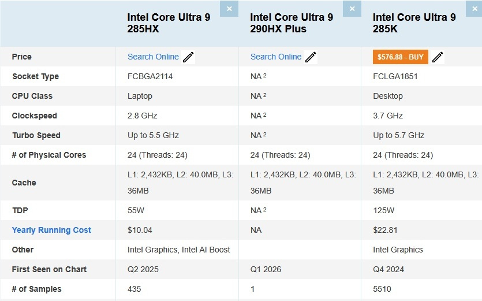Click the Other row label
Screen dimensions: 482x301
click(23, 250)
